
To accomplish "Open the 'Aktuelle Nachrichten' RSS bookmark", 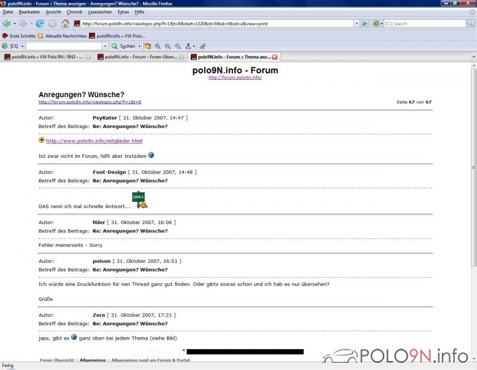I will pos(66,36).
